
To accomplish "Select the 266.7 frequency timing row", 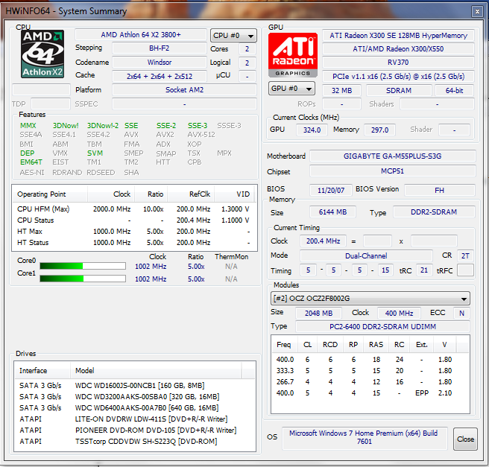I will click(370, 382).
